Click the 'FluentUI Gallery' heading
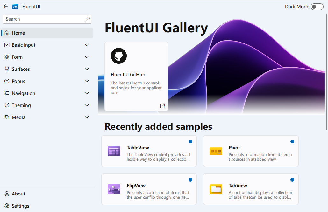The width and height of the screenshot is (328, 212). [x=156, y=28]
